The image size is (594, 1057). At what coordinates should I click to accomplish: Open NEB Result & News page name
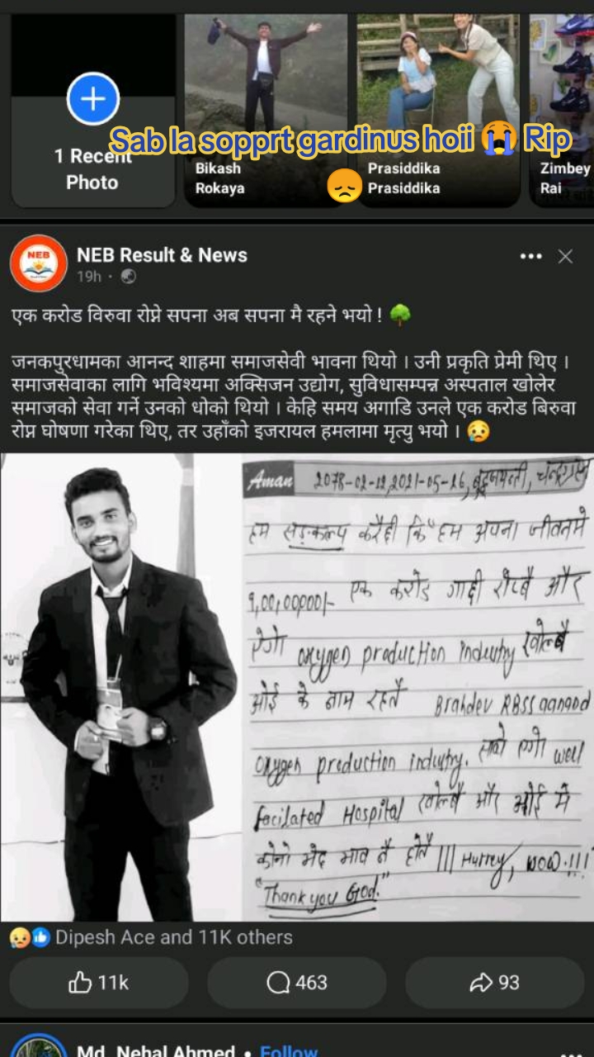[x=162, y=254]
